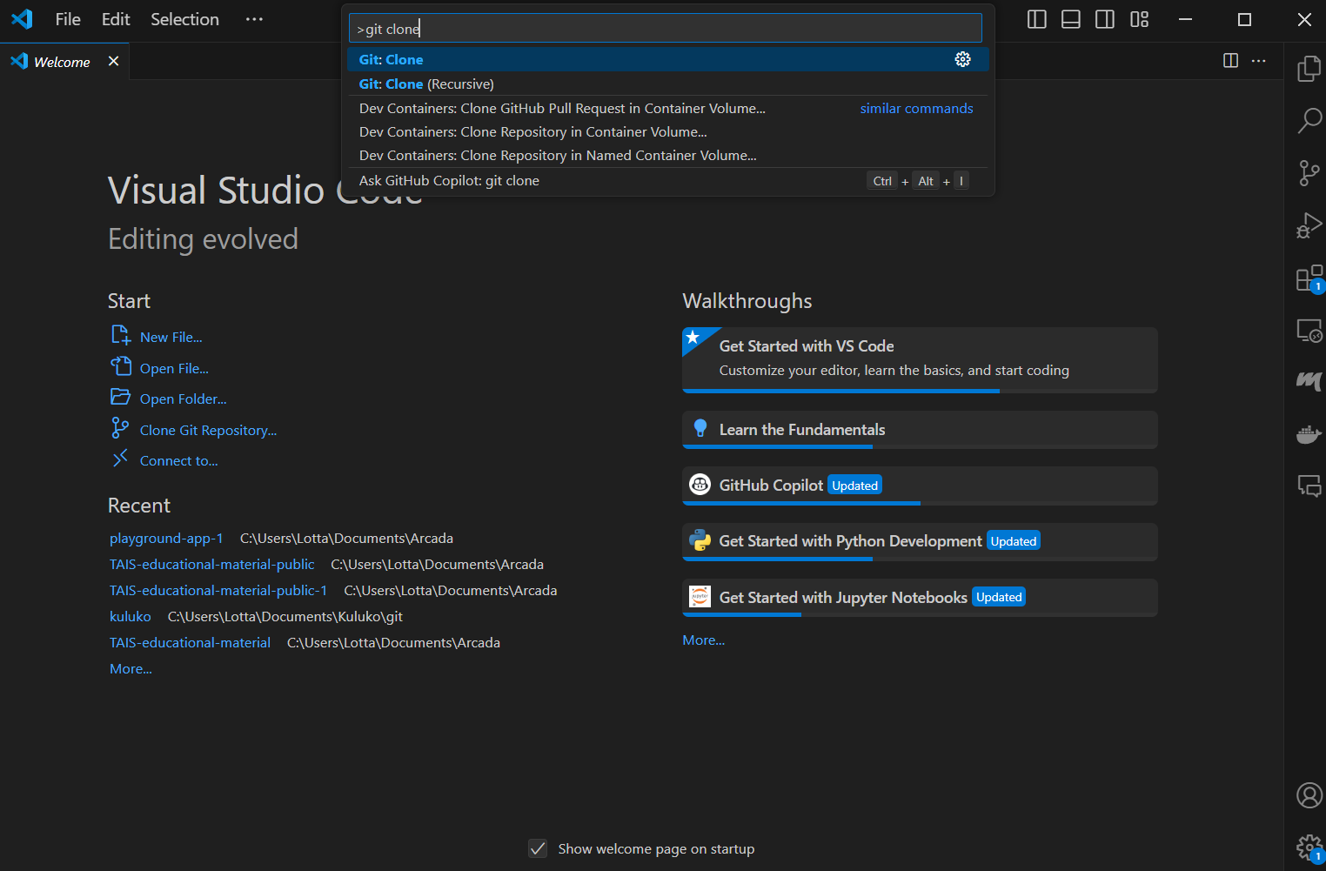Expand the hidden menus ellipsis in menu bar

254,19
